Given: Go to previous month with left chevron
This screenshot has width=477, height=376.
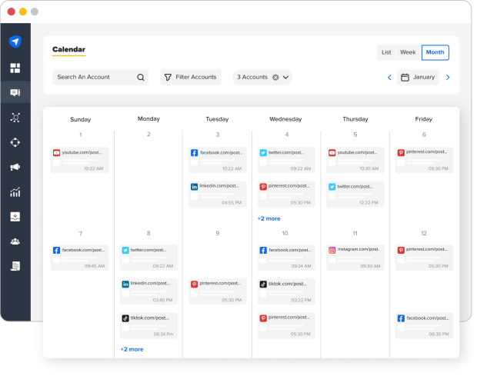Looking at the screenshot, I should [389, 77].
